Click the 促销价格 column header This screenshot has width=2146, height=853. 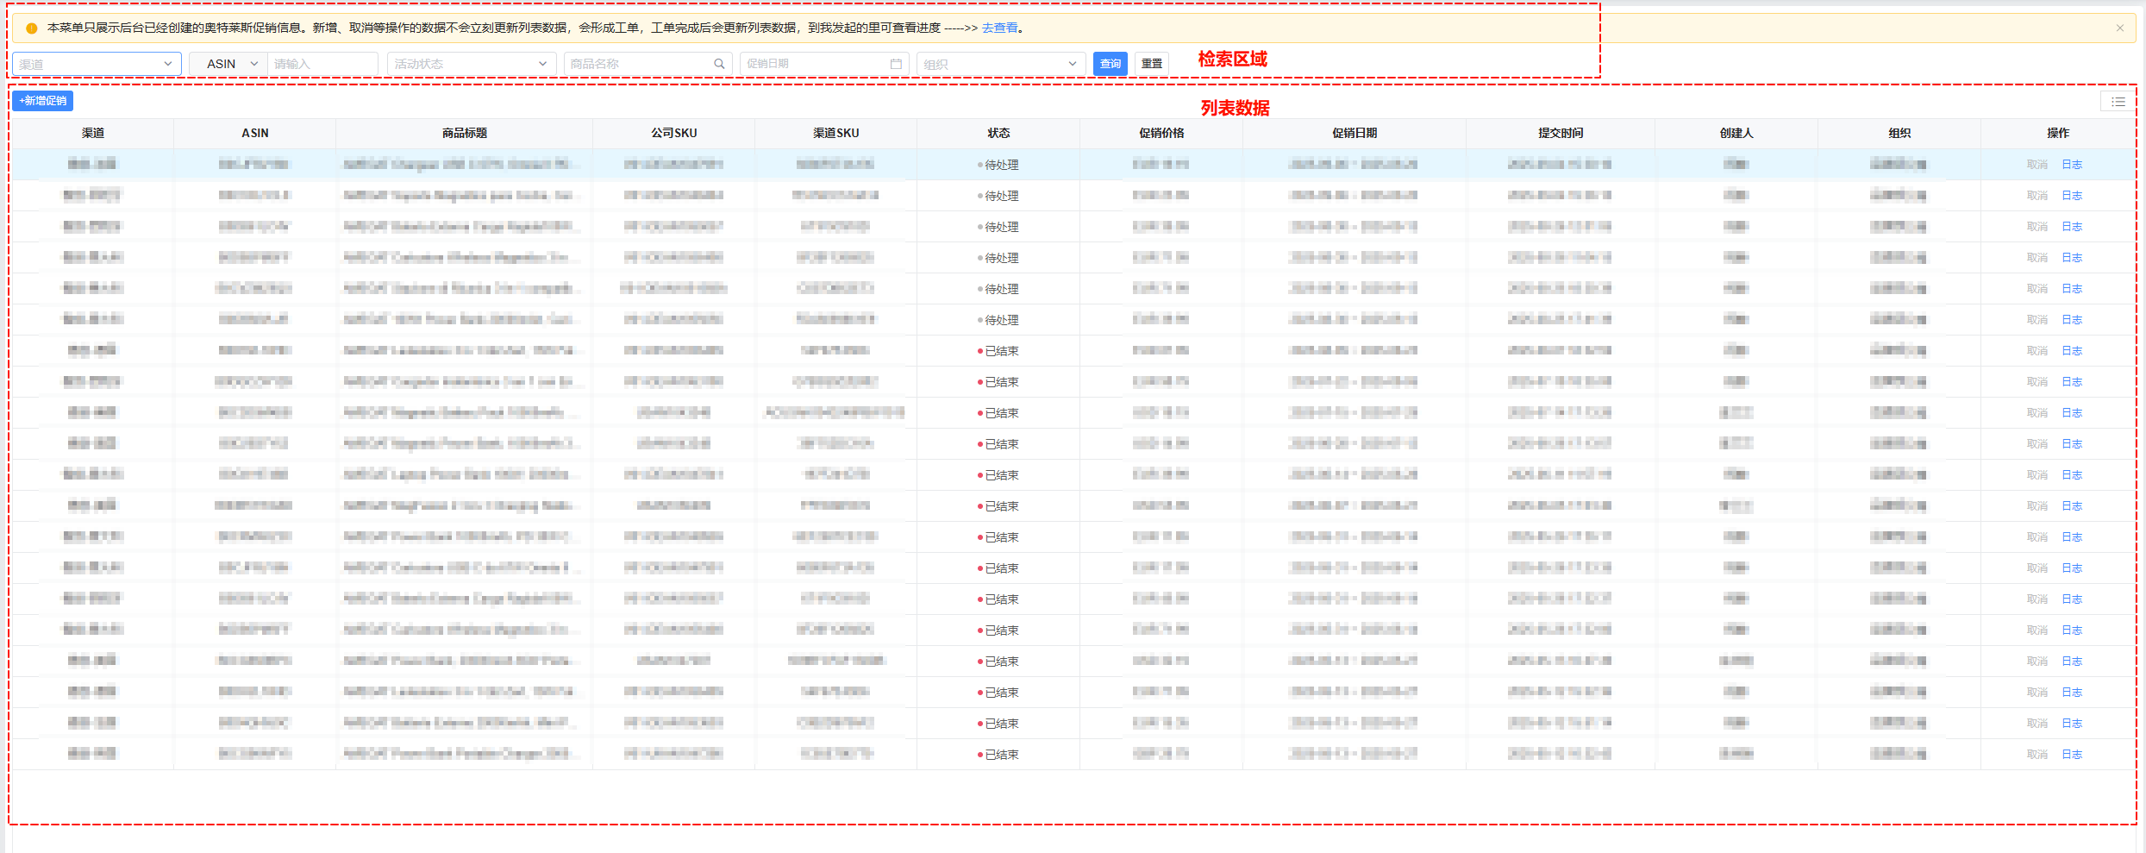[1161, 133]
